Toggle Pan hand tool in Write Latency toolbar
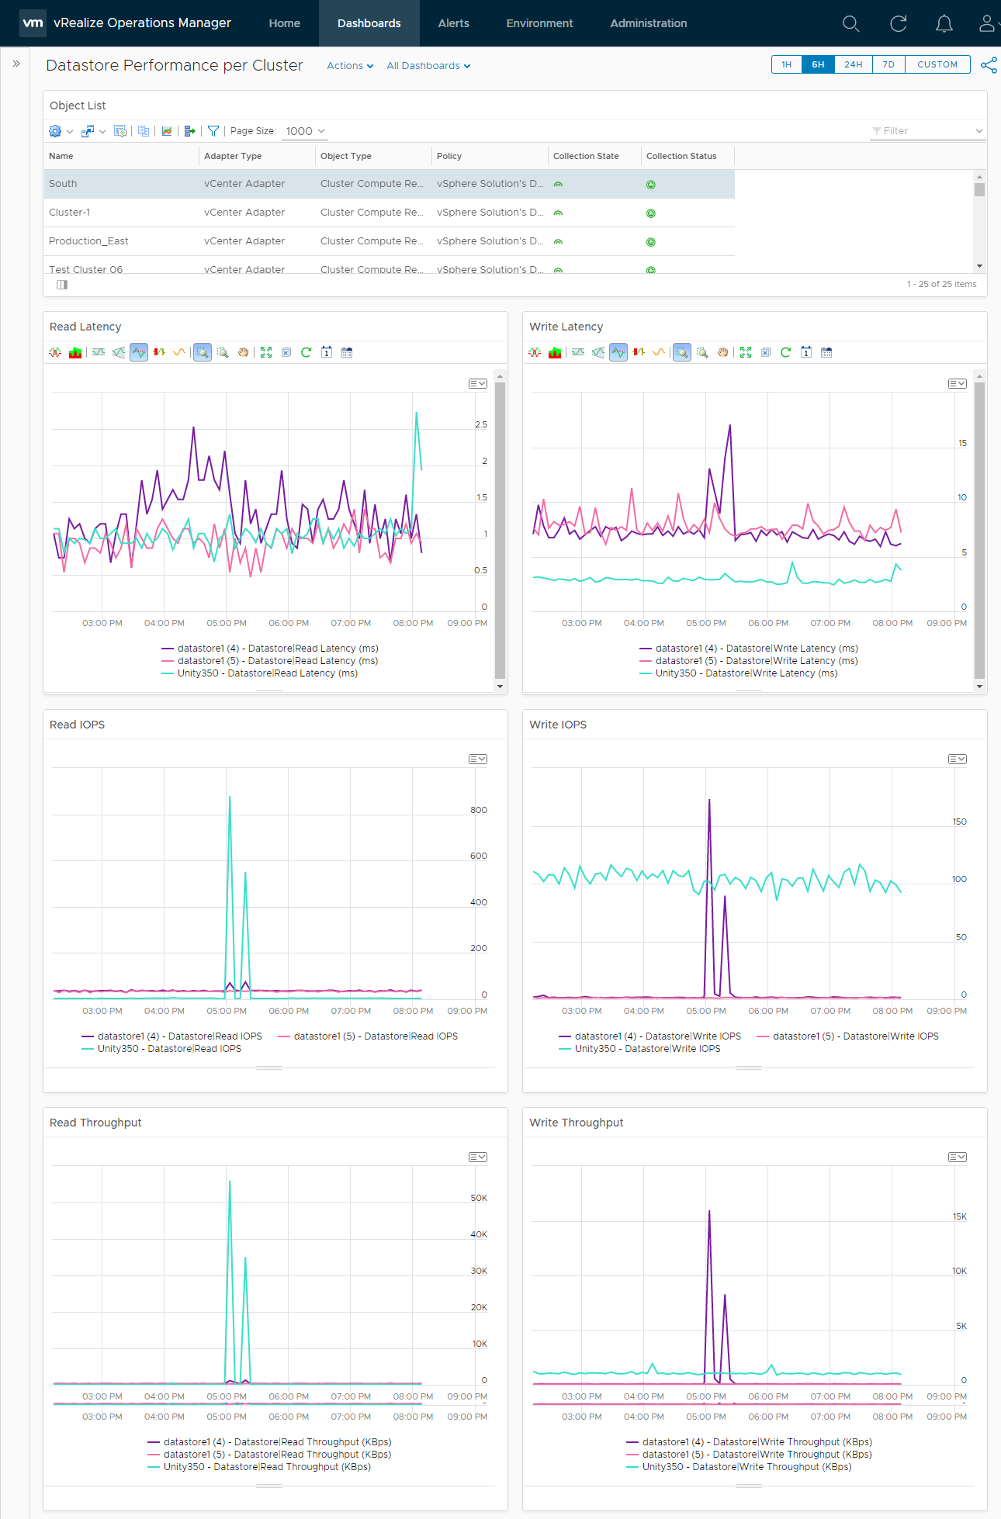 tap(722, 352)
